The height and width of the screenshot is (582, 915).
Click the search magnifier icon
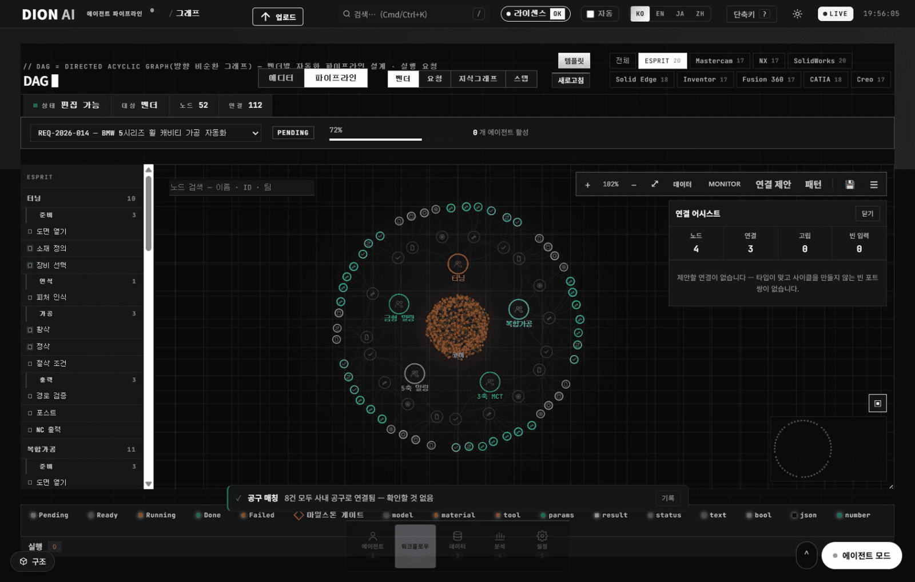click(347, 14)
